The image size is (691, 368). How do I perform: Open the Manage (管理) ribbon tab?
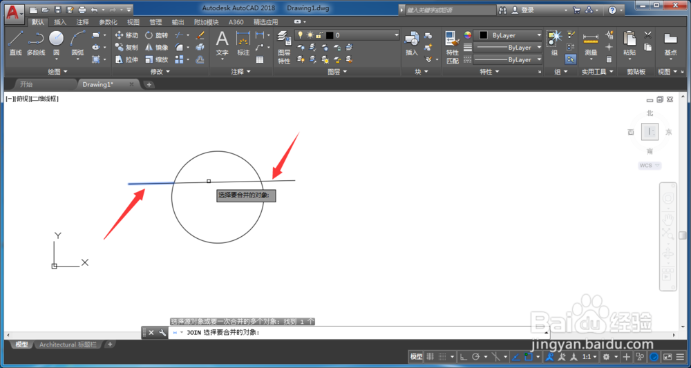[x=155, y=21]
